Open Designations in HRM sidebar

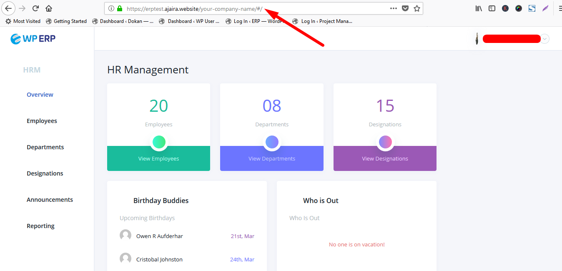pyautogui.click(x=45, y=173)
